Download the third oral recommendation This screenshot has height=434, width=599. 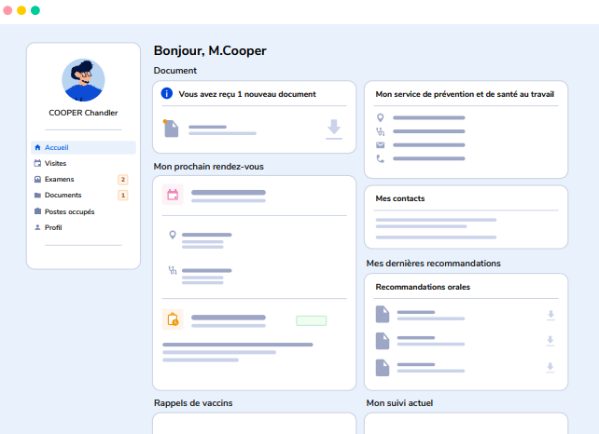coord(550,367)
